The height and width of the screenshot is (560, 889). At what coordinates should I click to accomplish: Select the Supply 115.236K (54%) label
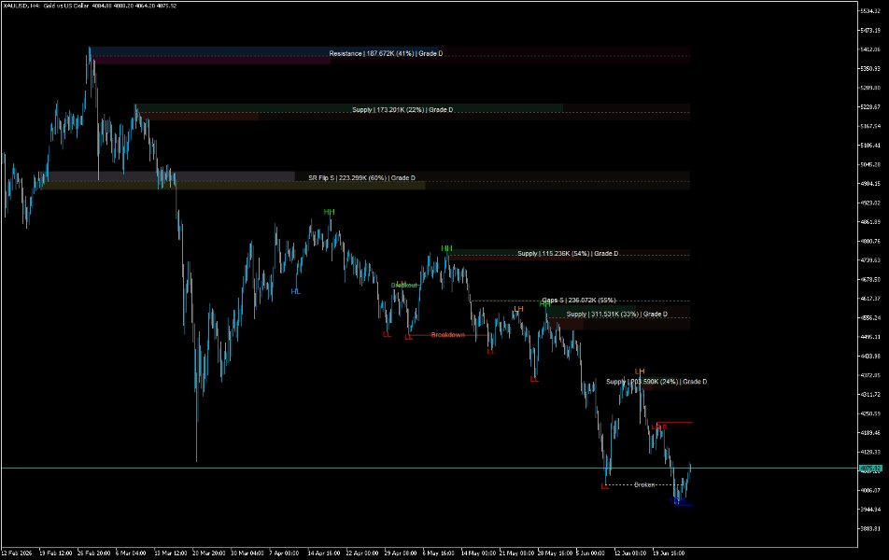pos(568,253)
